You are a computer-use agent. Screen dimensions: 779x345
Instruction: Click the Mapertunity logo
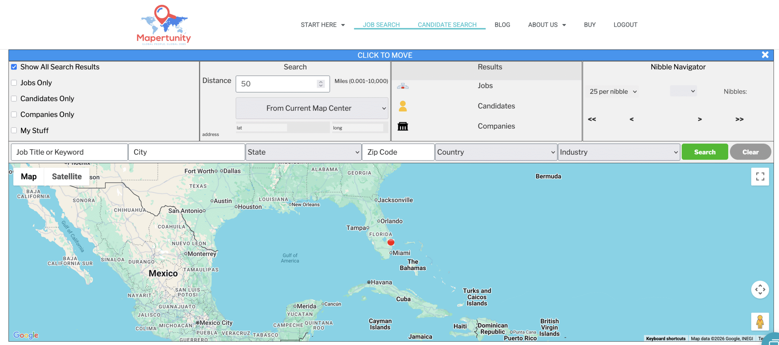pyautogui.click(x=164, y=25)
